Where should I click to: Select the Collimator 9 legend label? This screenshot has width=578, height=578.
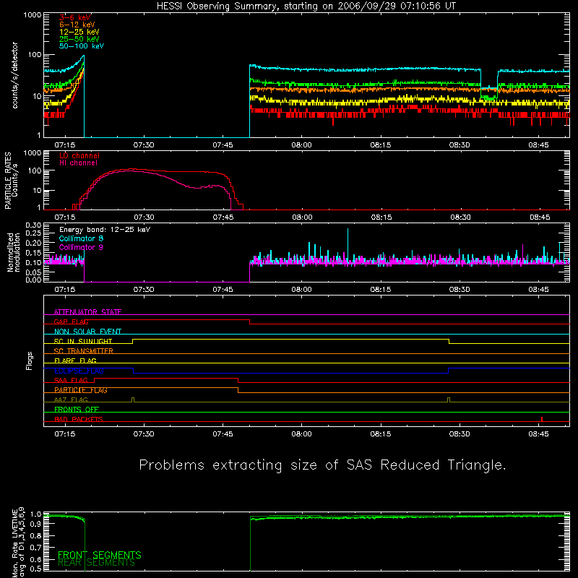(81, 247)
